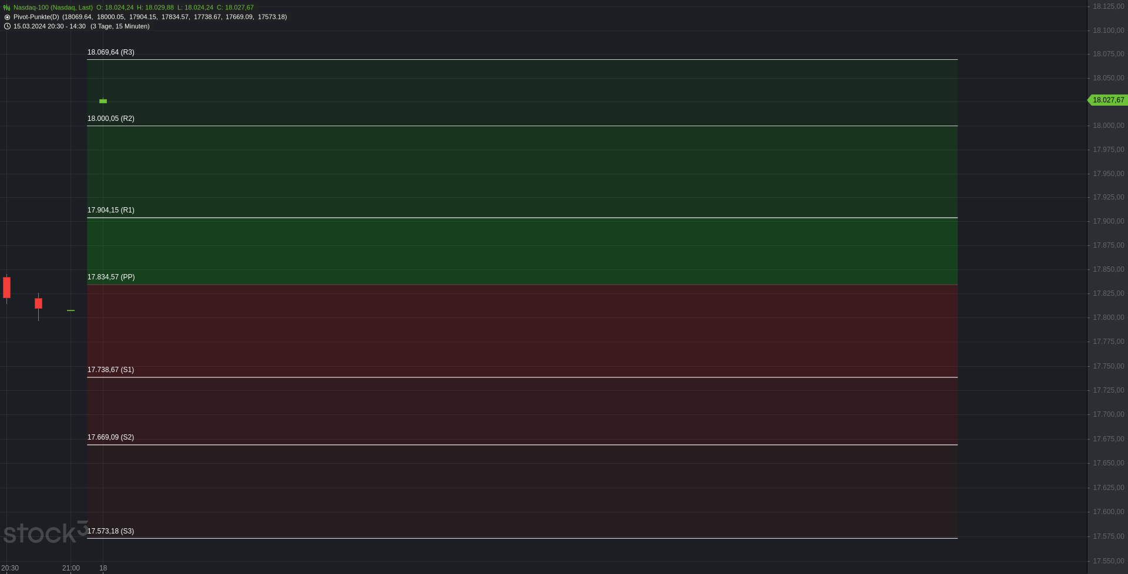Click the green candlestick between R2 and R3
Screen dimensions: 1128x574
[103, 101]
